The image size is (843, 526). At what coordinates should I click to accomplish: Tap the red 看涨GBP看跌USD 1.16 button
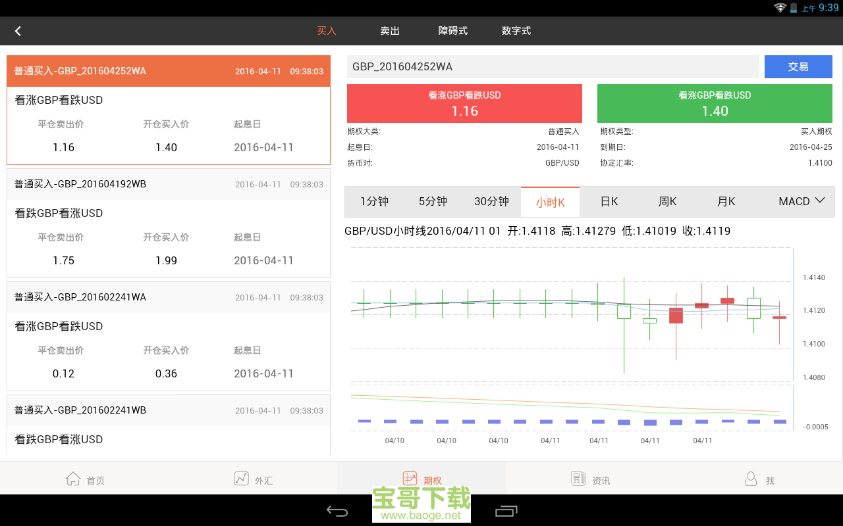pyautogui.click(x=464, y=103)
